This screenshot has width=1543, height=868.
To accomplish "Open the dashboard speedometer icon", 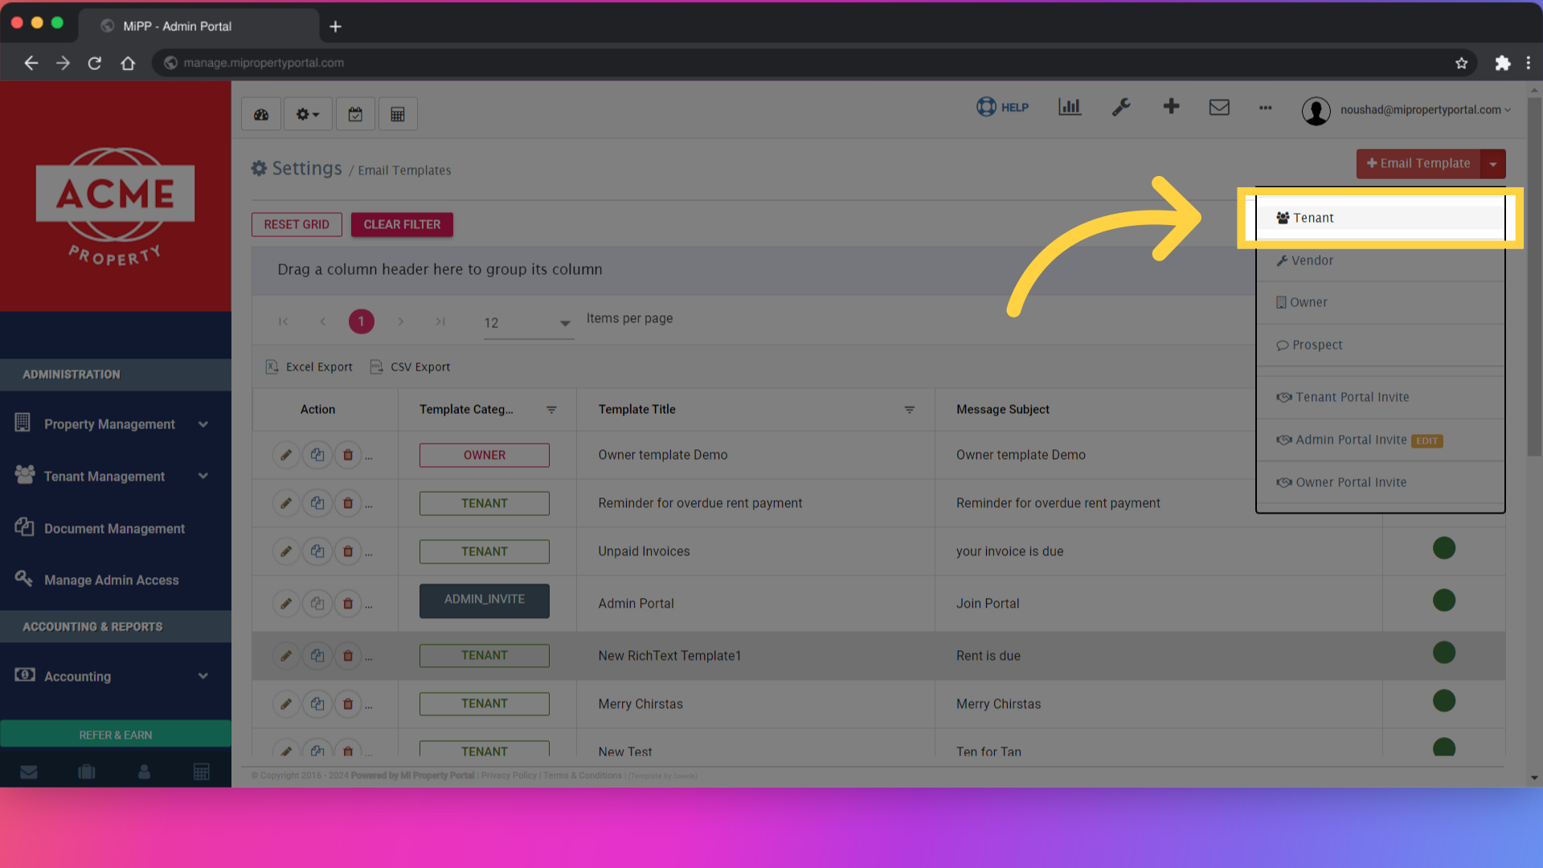I will (x=260, y=113).
